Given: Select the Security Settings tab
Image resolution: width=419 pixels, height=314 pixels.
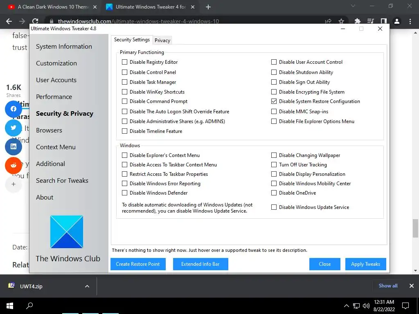Looking at the screenshot, I should (132, 40).
